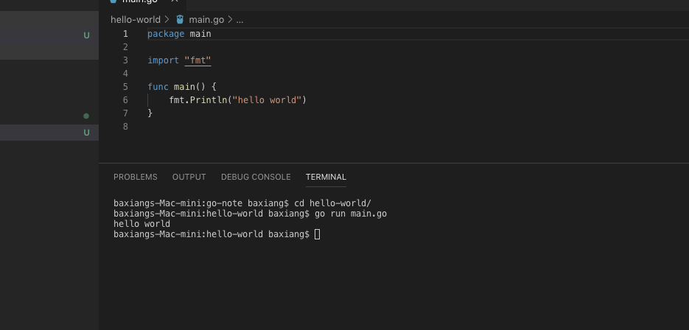The width and height of the screenshot is (689, 330).
Task: Switch to the PROBLEMS panel tab
Action: [x=136, y=177]
